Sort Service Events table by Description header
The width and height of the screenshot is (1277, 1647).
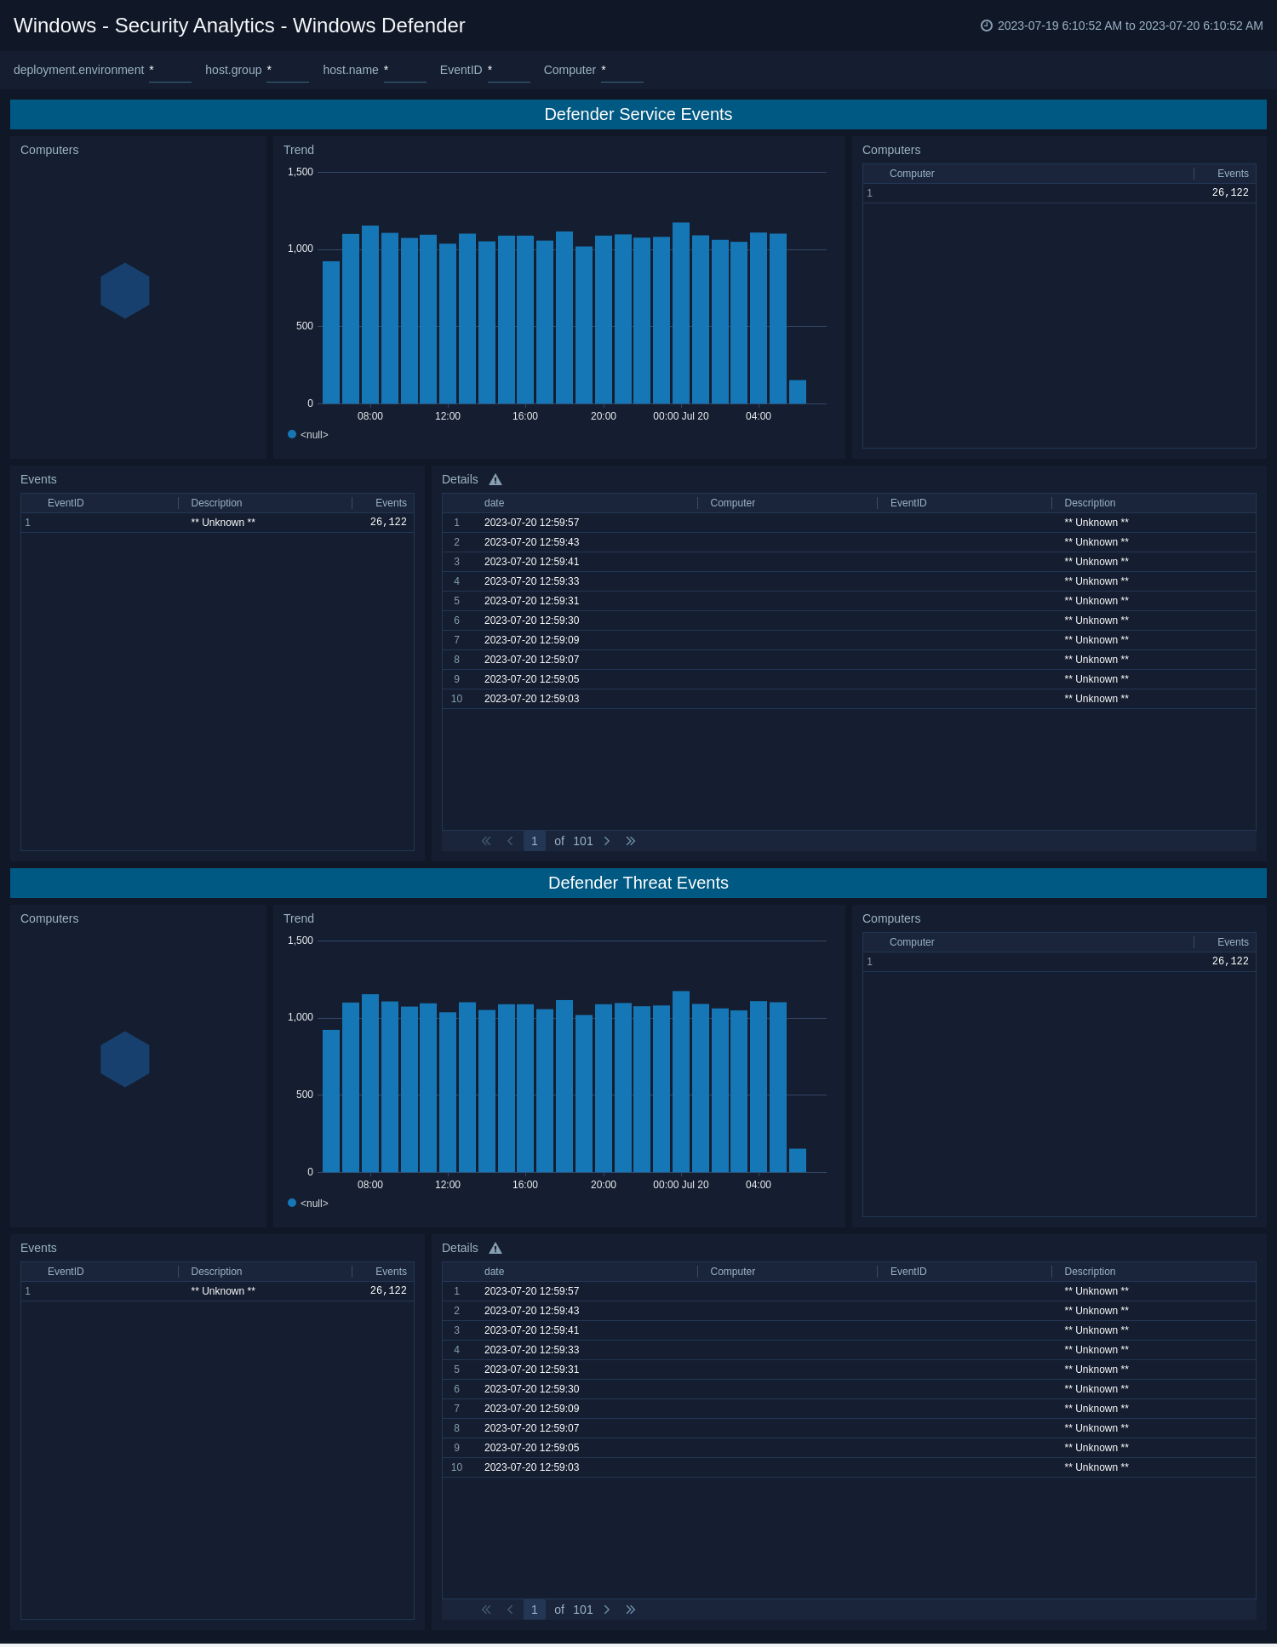[x=216, y=503]
